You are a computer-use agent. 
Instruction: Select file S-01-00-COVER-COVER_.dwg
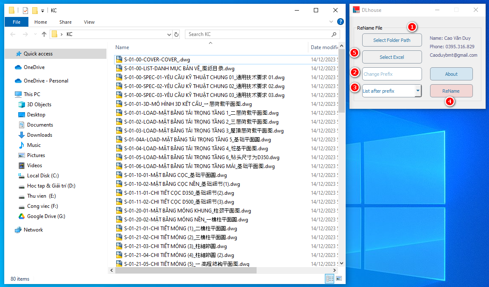[x=157, y=60]
